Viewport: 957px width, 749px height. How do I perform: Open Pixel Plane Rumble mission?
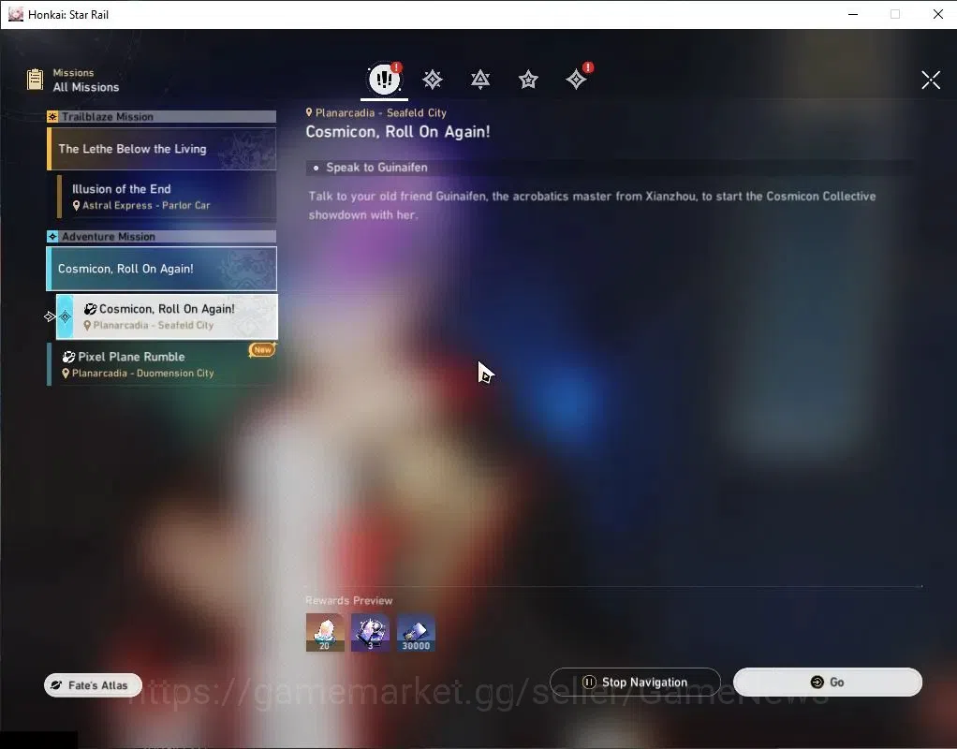[162, 364]
